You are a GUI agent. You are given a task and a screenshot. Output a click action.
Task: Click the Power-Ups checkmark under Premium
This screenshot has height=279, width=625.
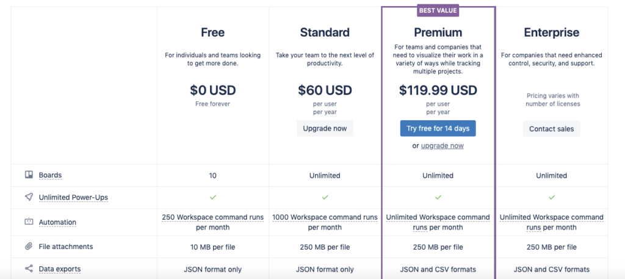pos(438,197)
